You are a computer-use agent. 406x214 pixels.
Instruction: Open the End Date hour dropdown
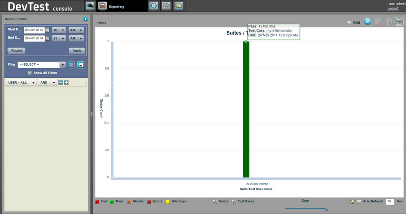coord(59,39)
